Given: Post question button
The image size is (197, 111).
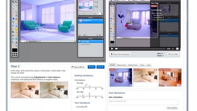Looking at the screenshot, I should [172, 108].
